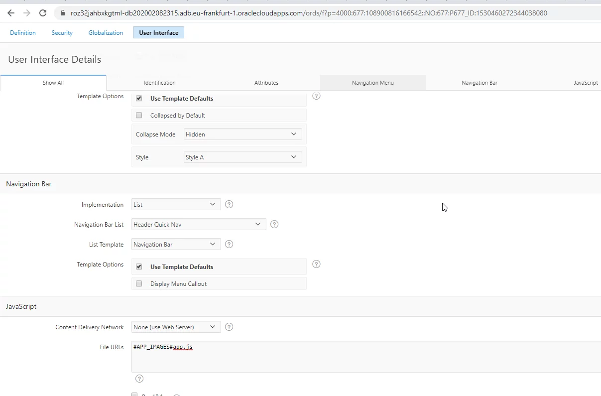Click the Implementation field label

tap(103, 205)
